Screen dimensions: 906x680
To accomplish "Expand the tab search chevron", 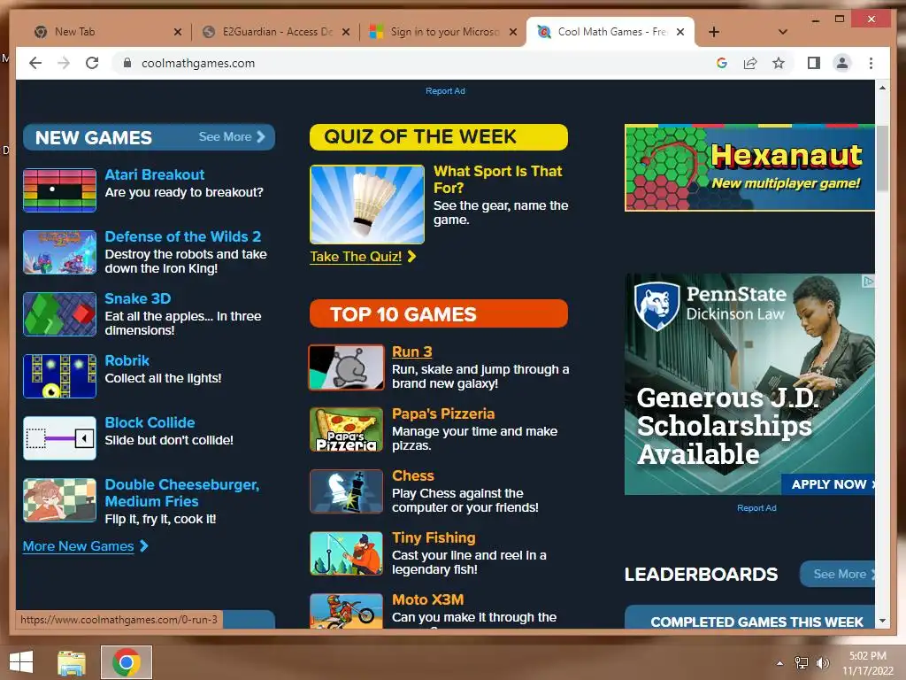I will tap(782, 32).
